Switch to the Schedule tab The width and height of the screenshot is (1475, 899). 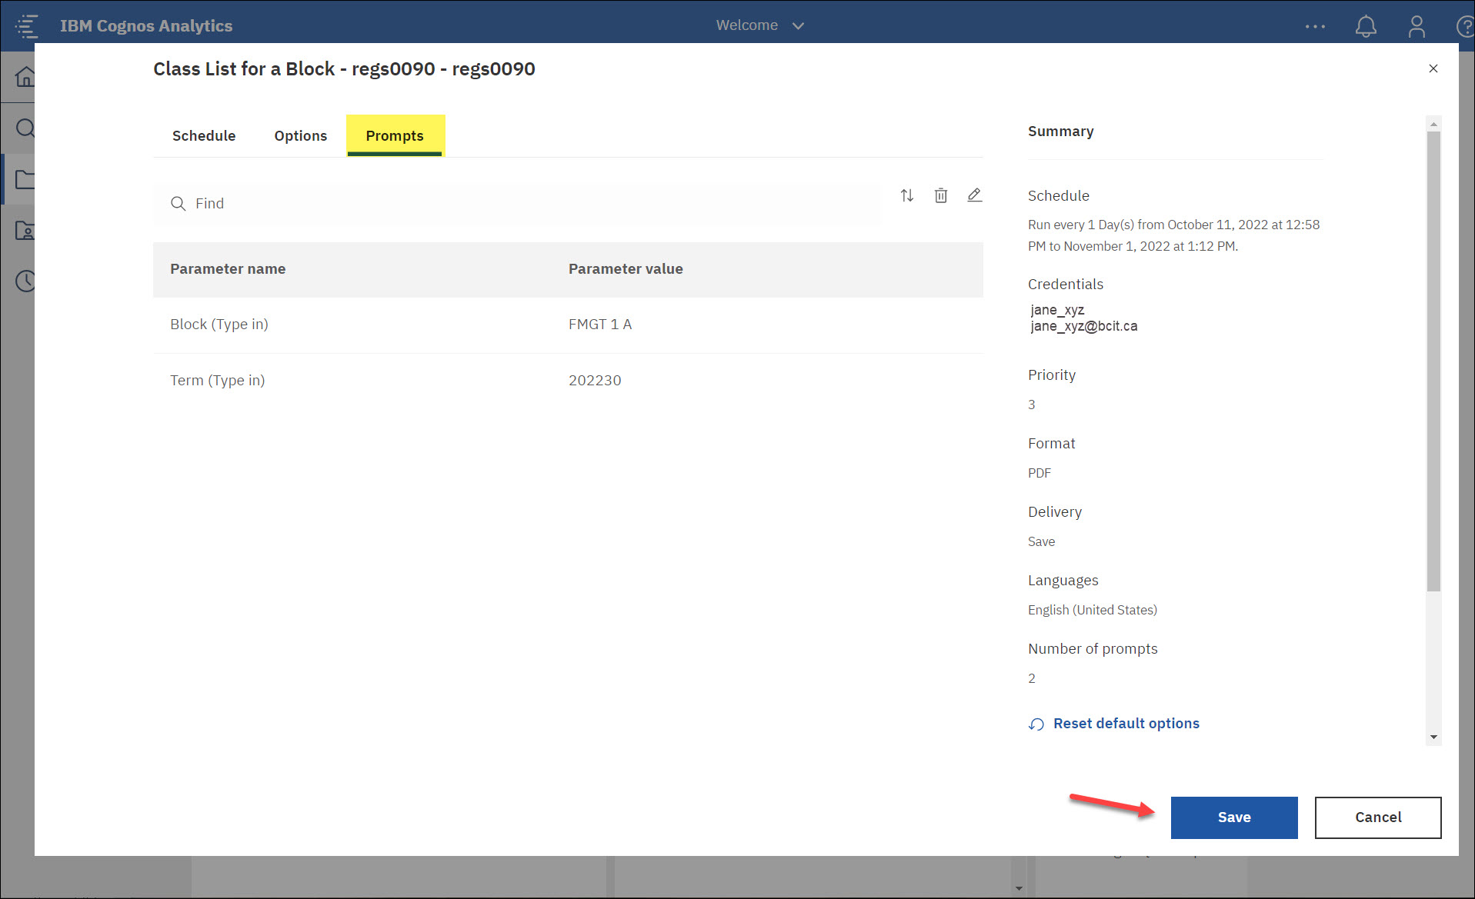click(203, 135)
